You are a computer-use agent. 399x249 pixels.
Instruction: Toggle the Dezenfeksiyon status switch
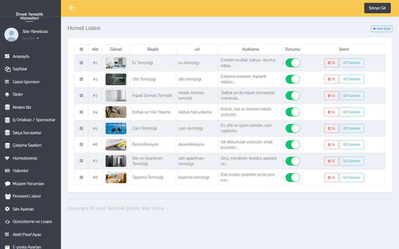click(293, 145)
